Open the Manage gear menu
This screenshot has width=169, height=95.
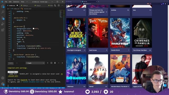pos(3,84)
